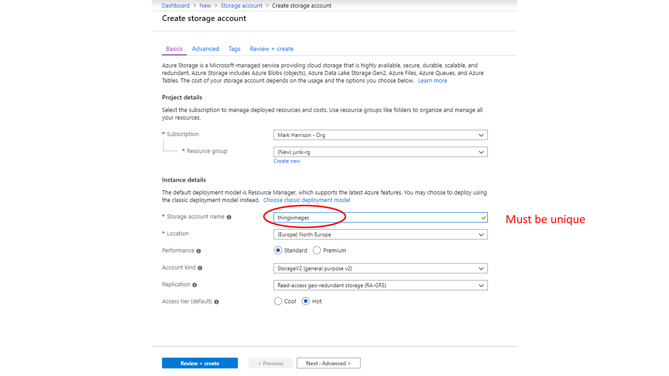The image size is (669, 376).
Task: Select Standard performance option
Action: [278, 250]
